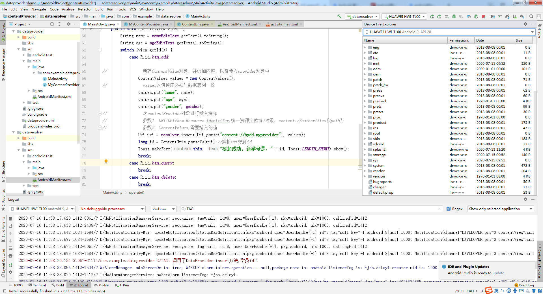Open the Verbose log level dropdown
Viewport: 543px width, 294px height.
tap(163, 209)
